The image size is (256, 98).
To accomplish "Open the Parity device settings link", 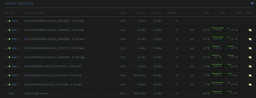I will click(15, 21).
